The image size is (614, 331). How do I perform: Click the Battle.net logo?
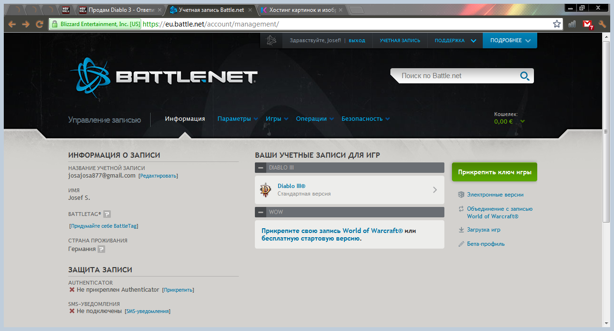point(163,77)
